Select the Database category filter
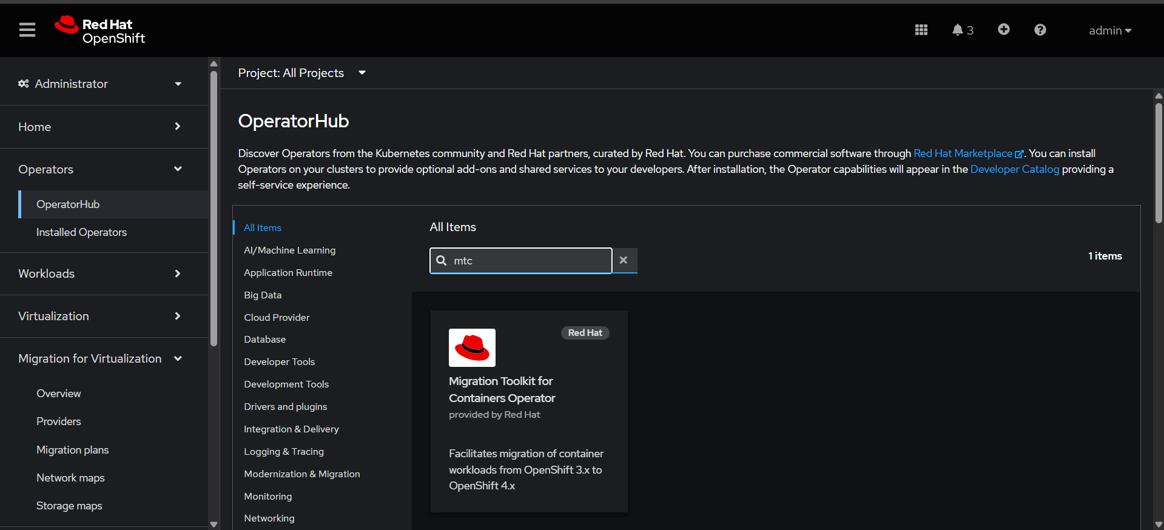 [x=264, y=340]
